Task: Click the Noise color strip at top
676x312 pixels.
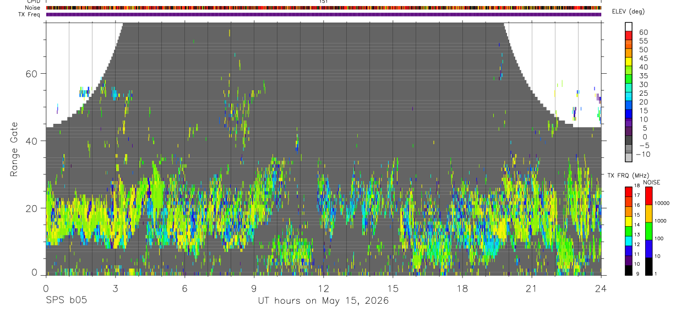Action: coord(323,8)
